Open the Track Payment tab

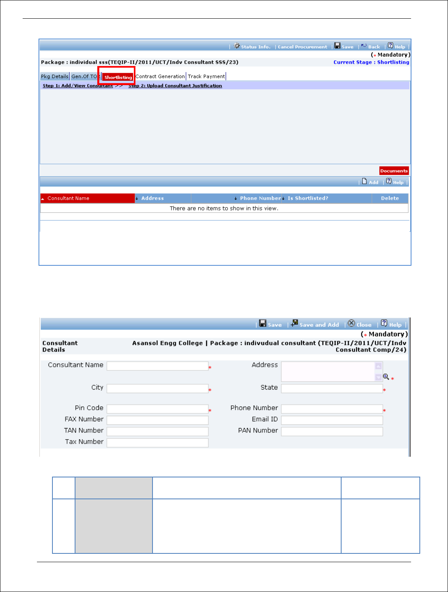[206, 76]
